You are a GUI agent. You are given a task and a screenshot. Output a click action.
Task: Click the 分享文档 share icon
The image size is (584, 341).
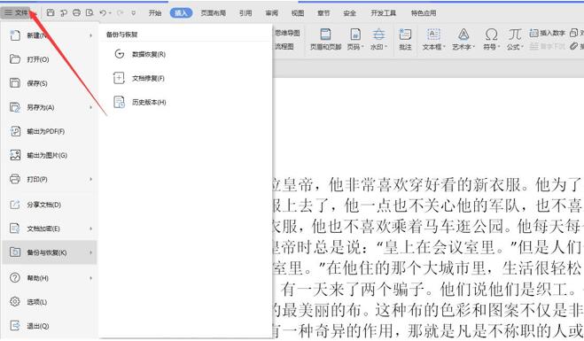pos(14,205)
